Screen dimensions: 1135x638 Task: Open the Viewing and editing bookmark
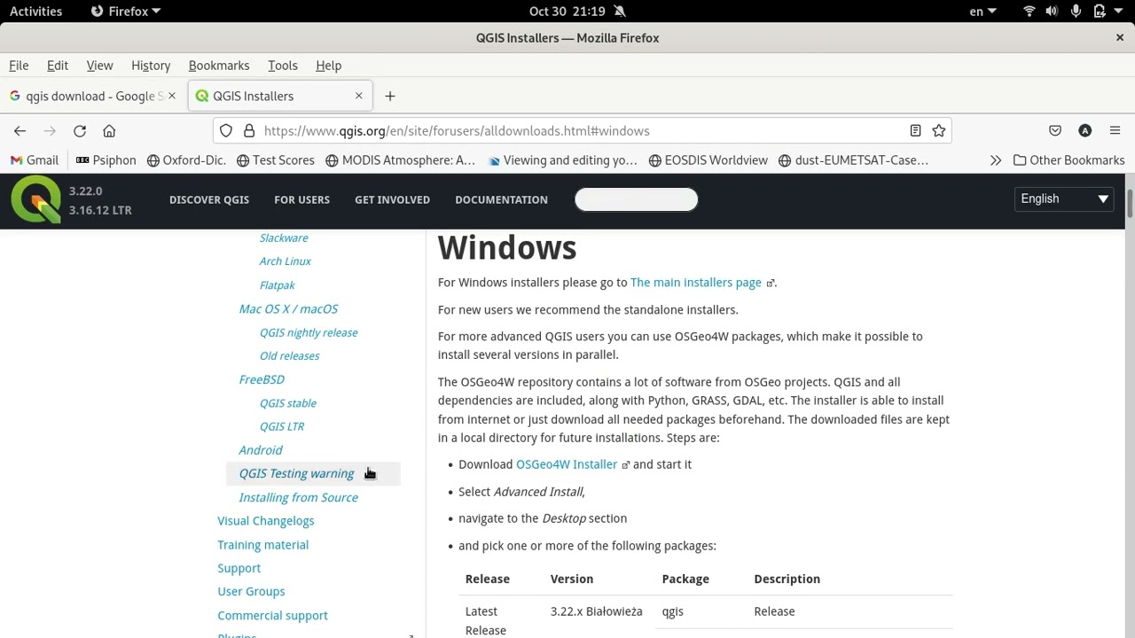pyautogui.click(x=562, y=160)
